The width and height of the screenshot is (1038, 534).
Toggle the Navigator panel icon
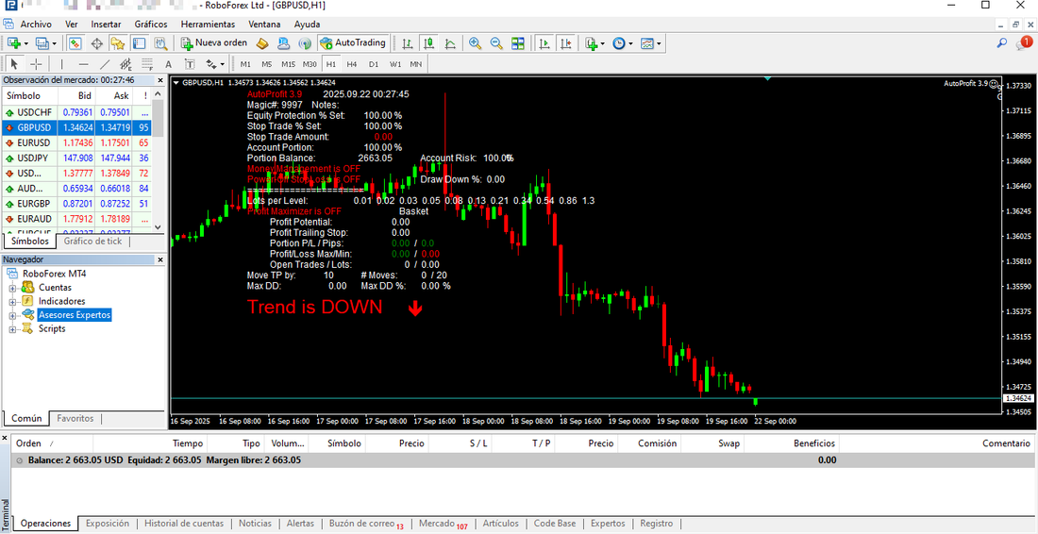(x=118, y=43)
